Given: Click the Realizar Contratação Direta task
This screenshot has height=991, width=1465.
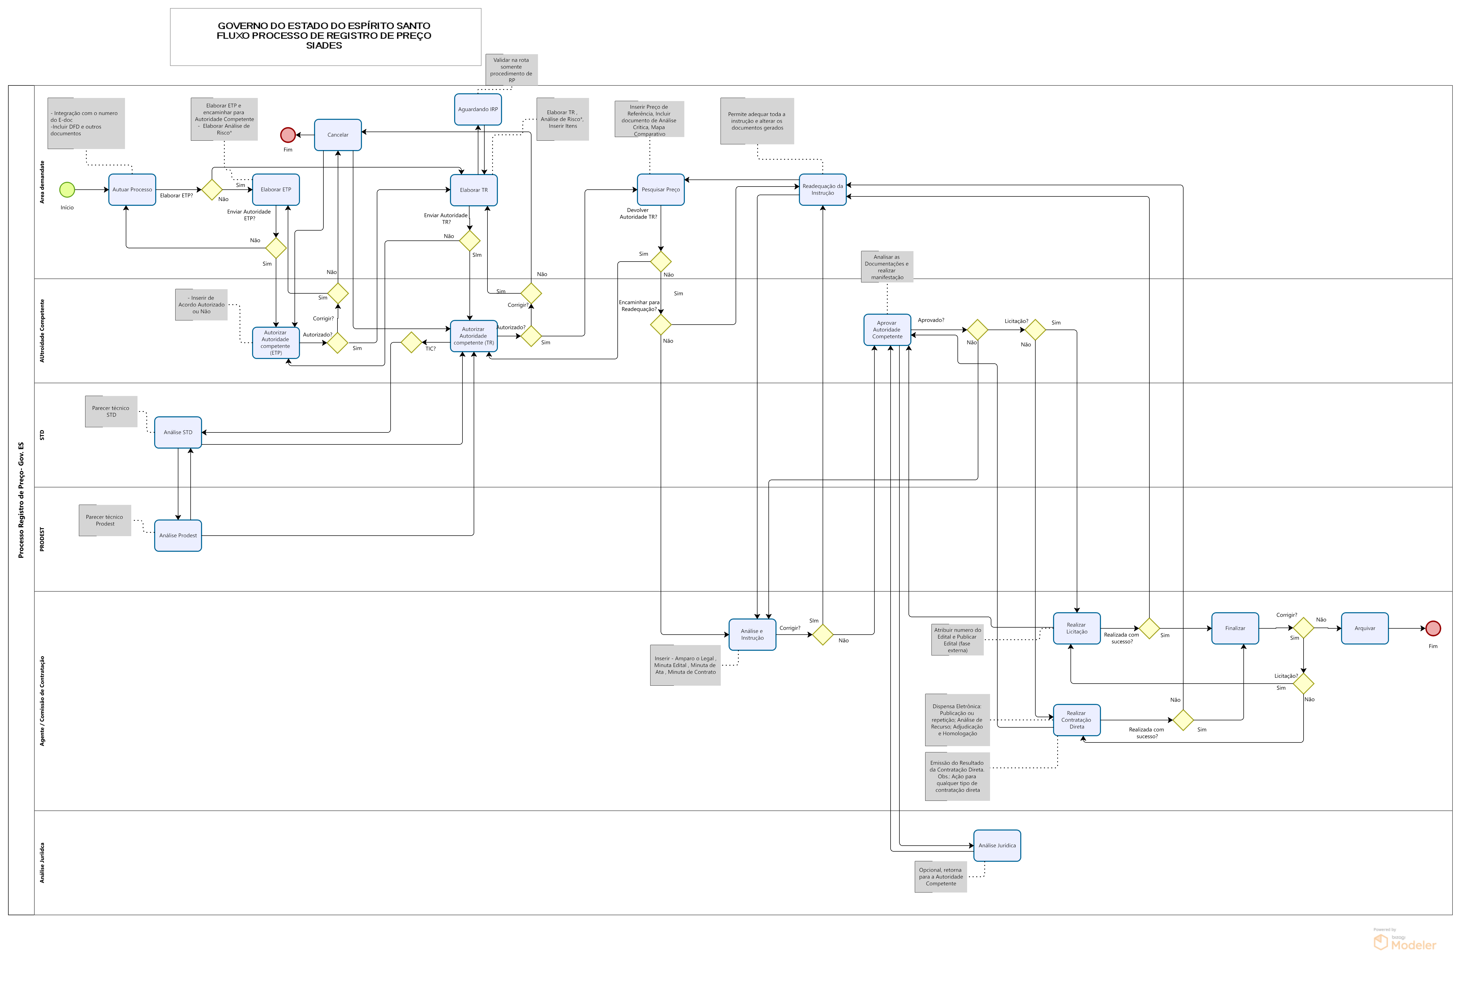Looking at the screenshot, I should (1077, 720).
